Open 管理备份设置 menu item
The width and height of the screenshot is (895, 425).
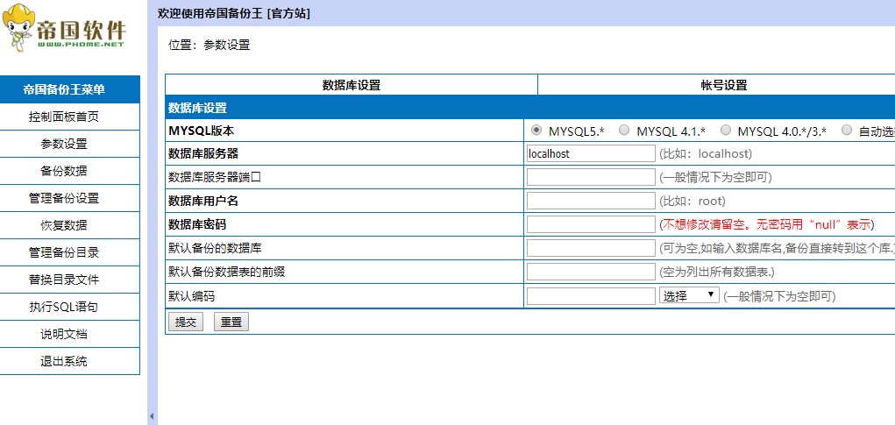[64, 199]
